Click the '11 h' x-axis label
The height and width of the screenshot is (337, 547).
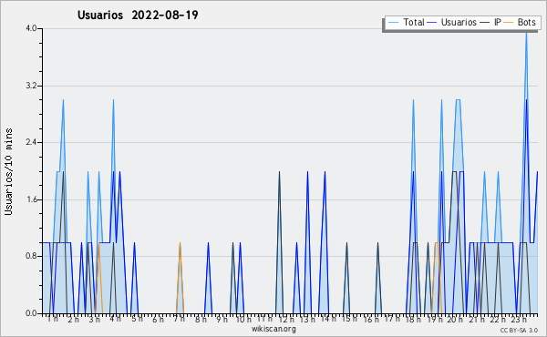pos(264,319)
